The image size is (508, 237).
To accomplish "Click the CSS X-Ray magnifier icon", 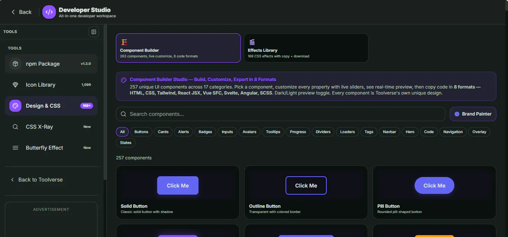I will click(x=15, y=127).
